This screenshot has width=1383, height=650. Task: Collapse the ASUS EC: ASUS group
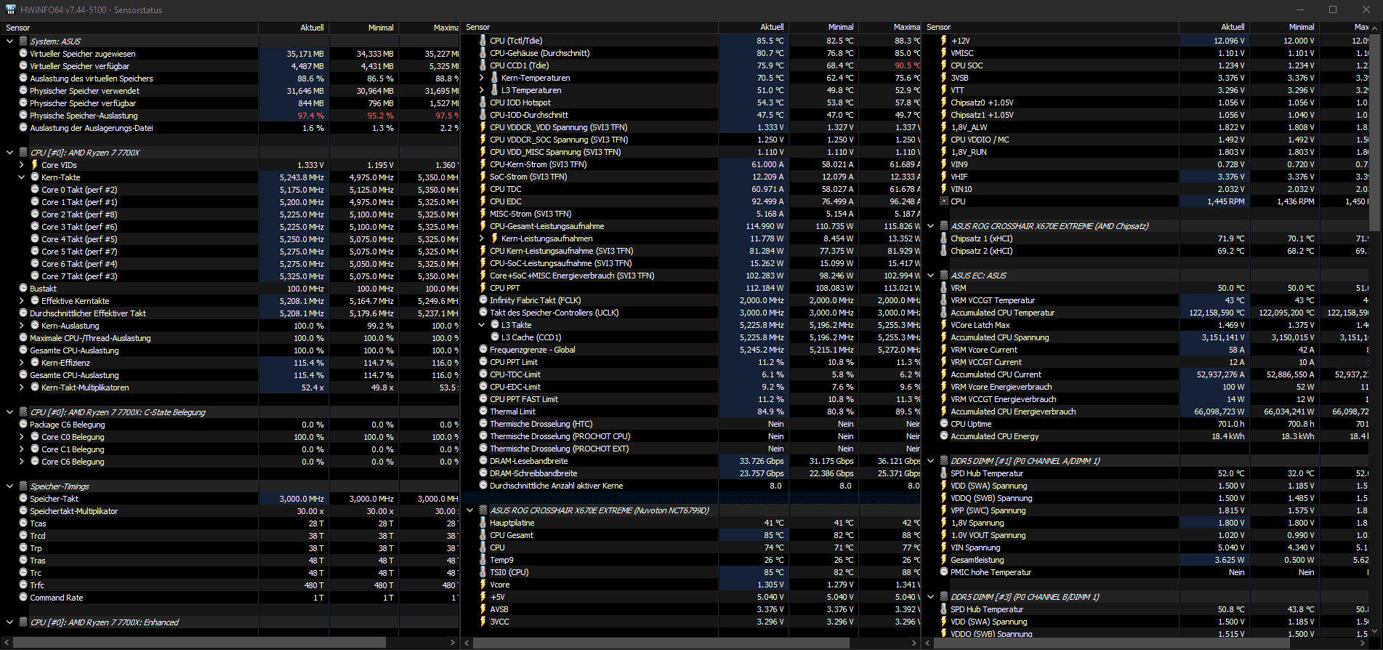click(931, 276)
